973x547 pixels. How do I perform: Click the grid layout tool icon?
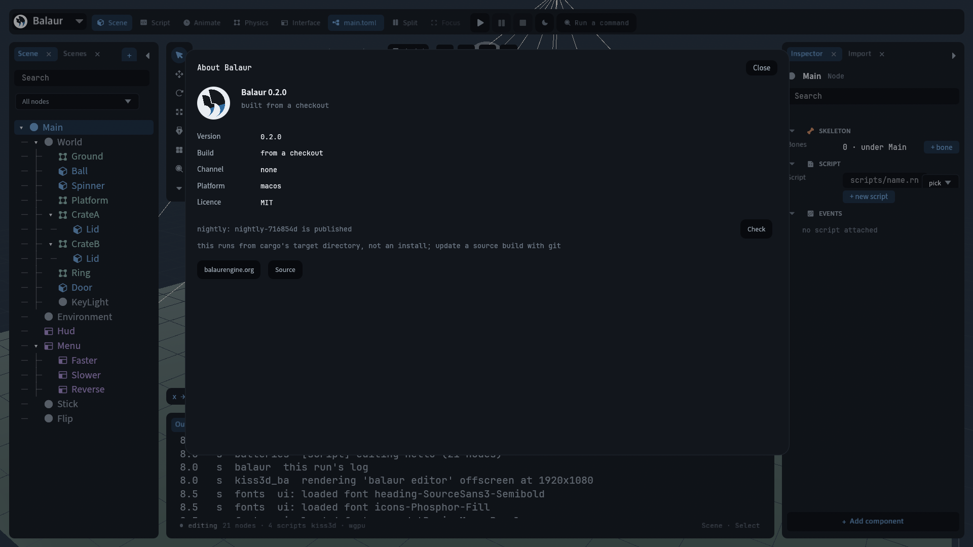179,150
